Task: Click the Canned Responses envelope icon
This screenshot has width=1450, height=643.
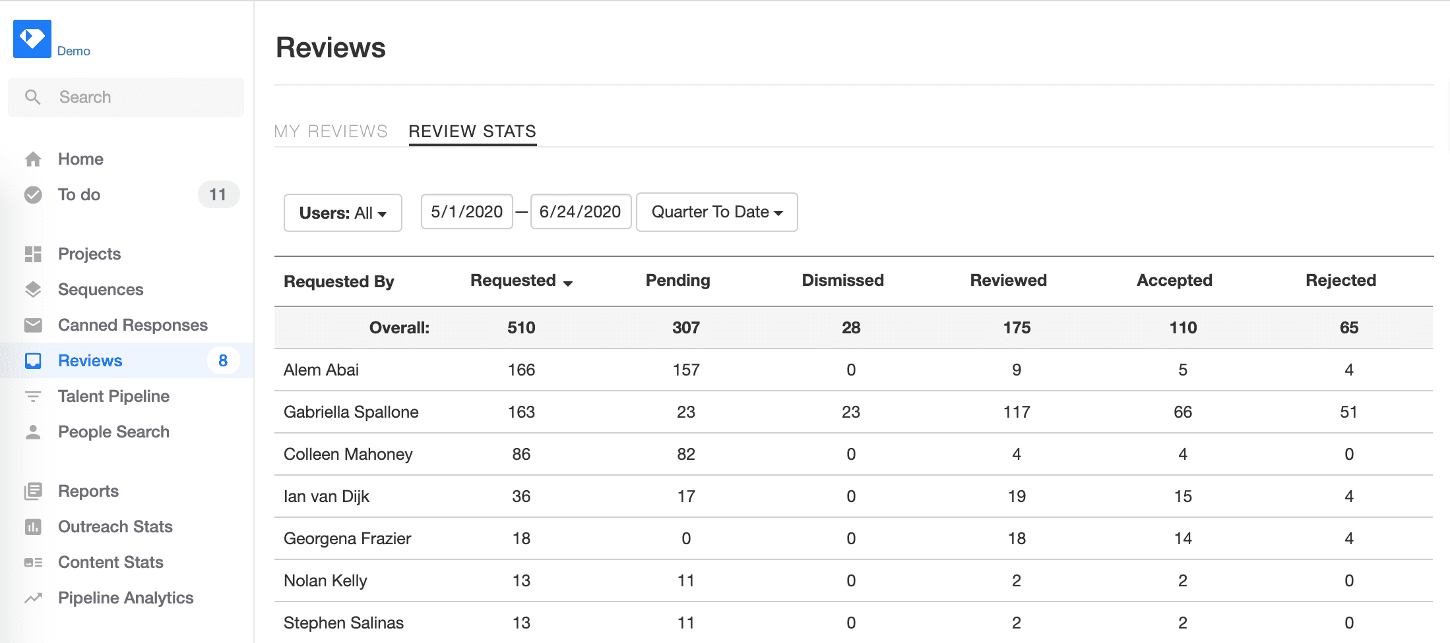Action: click(x=33, y=325)
